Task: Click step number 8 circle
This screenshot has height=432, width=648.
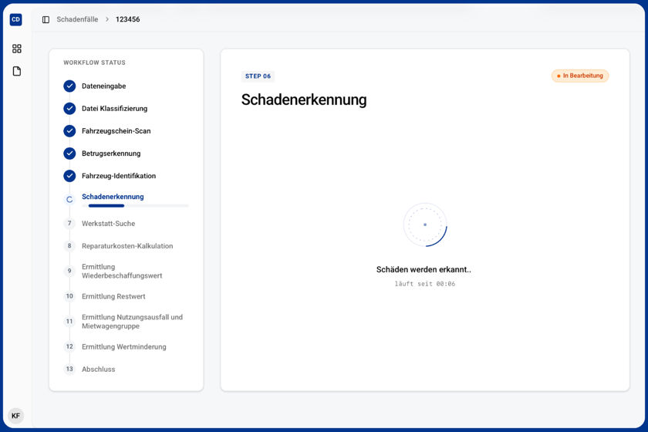Action: (69, 245)
